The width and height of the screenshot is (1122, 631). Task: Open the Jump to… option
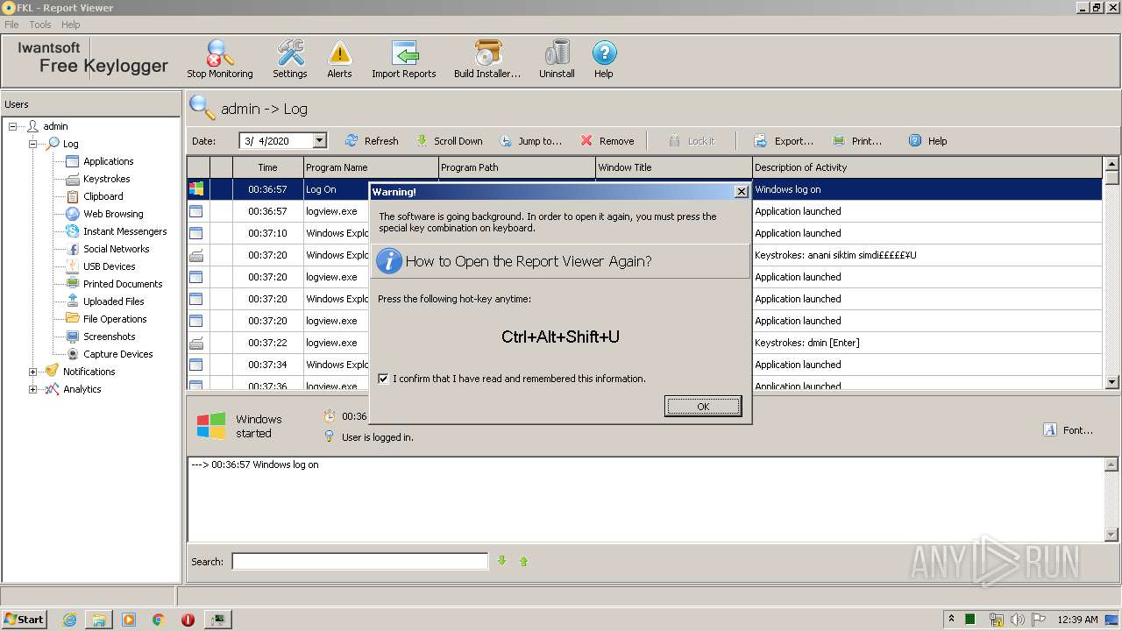tap(530, 140)
